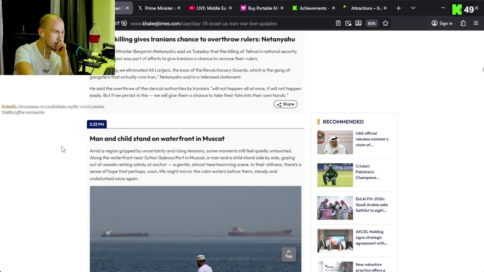The width and height of the screenshot is (484, 272).
Task: Click the Top back-to-top button
Action: [289, 254]
